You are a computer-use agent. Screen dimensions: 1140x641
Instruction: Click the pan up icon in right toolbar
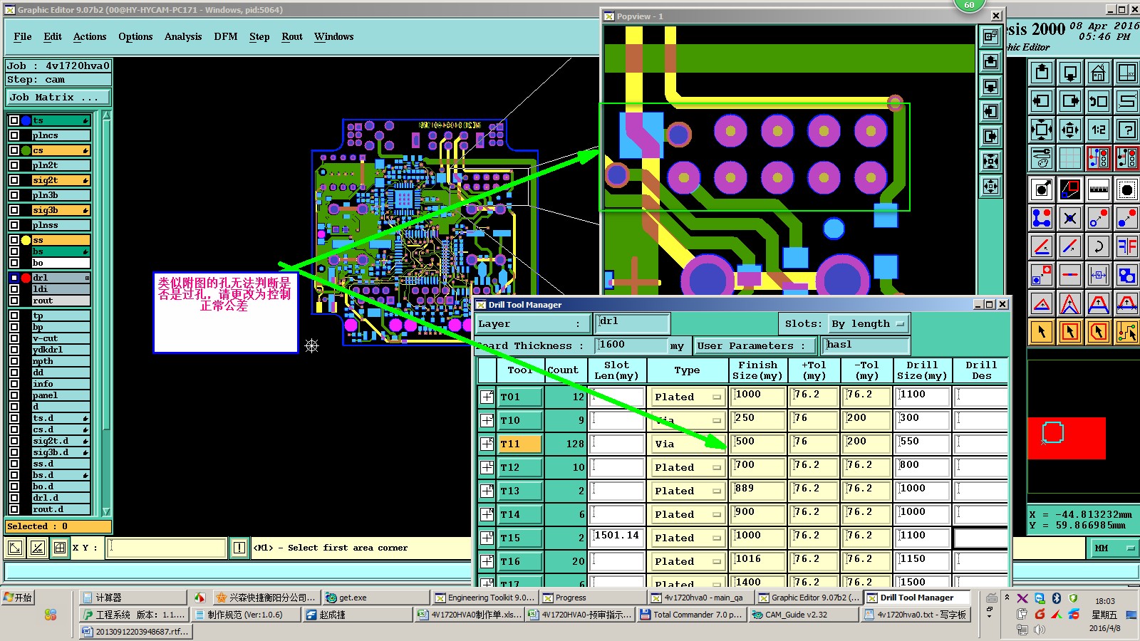click(1042, 73)
